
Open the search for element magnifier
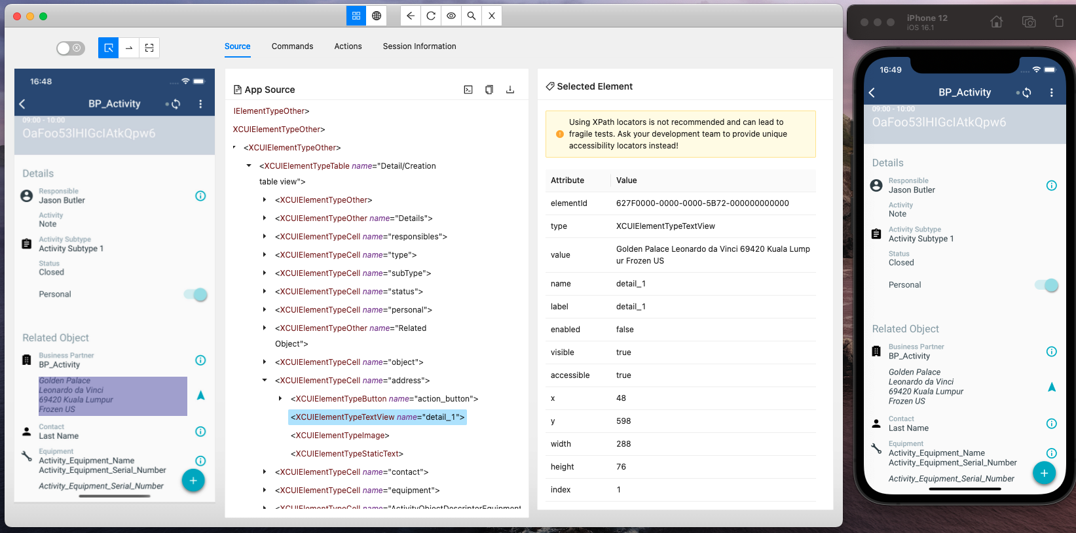(x=472, y=16)
